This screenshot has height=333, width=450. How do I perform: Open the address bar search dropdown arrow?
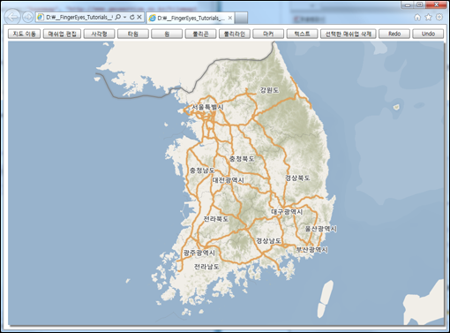(125, 18)
